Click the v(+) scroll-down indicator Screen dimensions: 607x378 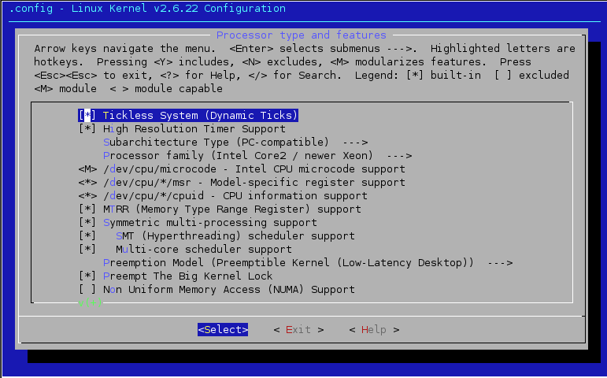tap(91, 302)
